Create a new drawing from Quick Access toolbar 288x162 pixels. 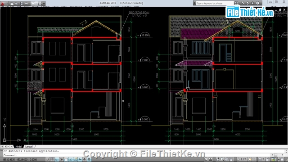12,4
